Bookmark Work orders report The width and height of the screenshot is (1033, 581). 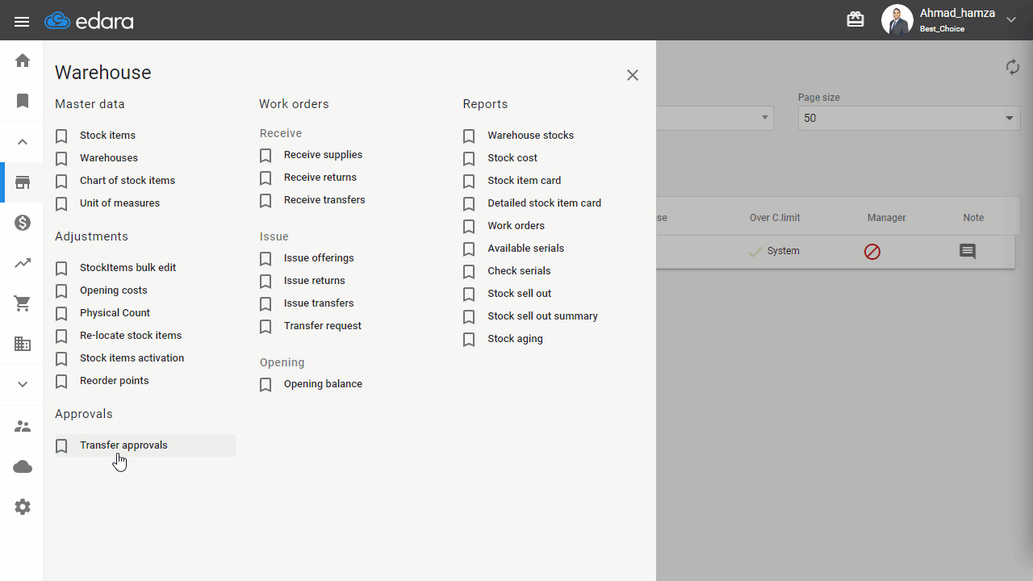[469, 227]
